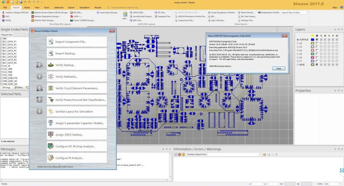344x186 pixels.
Task: Open Information panel options arrow
Action: (335, 149)
